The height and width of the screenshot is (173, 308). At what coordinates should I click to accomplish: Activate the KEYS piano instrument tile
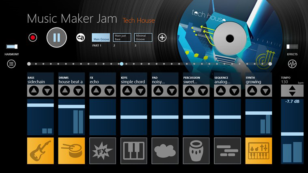(134, 151)
